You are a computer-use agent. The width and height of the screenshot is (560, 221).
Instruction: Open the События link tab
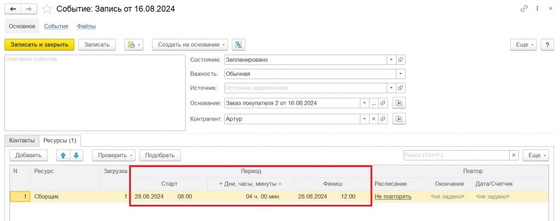(56, 26)
